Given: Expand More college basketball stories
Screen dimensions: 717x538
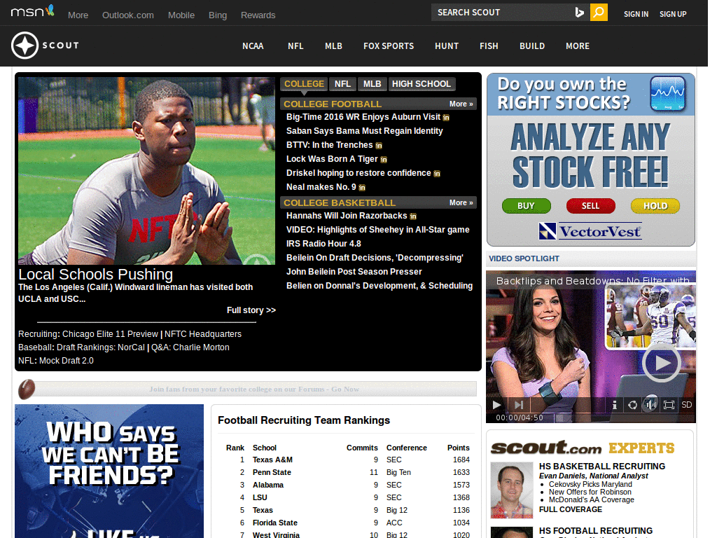Looking at the screenshot, I should 461,202.
